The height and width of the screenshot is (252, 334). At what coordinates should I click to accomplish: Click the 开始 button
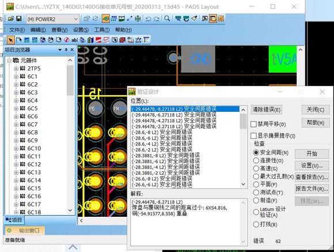[312, 153]
